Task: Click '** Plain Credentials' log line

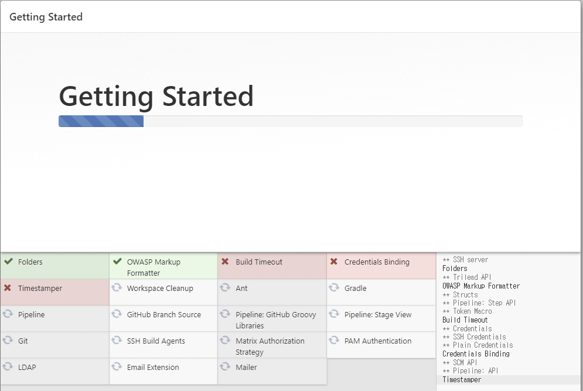Action: click(478, 345)
